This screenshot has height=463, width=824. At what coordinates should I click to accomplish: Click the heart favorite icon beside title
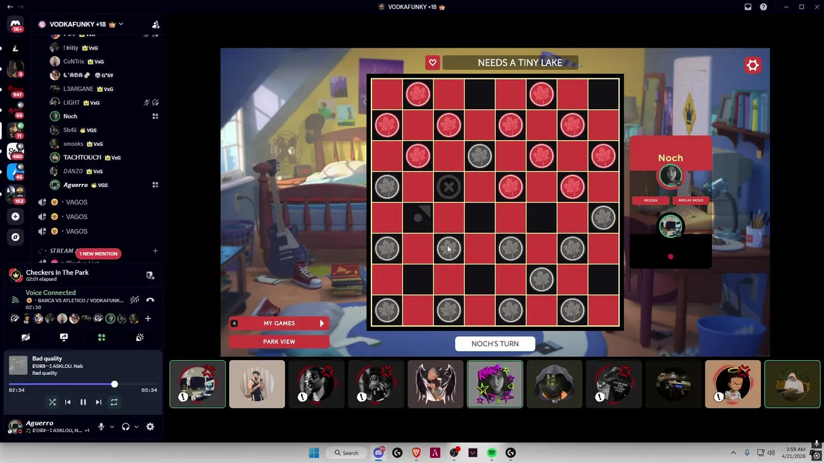pos(433,62)
